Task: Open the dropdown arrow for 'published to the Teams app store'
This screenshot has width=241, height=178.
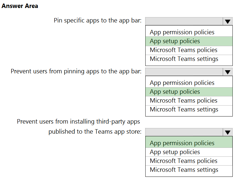Action: (227, 132)
